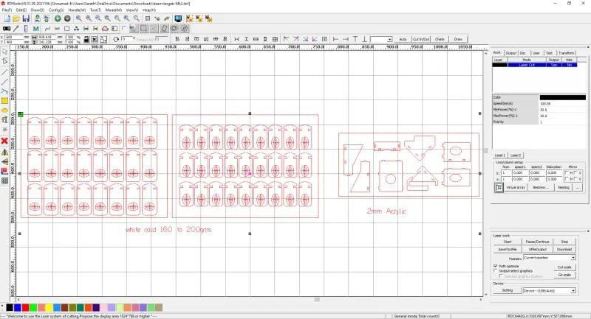Select the grid array tool in the left toolbar
Image resolution: width=591 pixels, height=319 pixels.
click(4, 180)
